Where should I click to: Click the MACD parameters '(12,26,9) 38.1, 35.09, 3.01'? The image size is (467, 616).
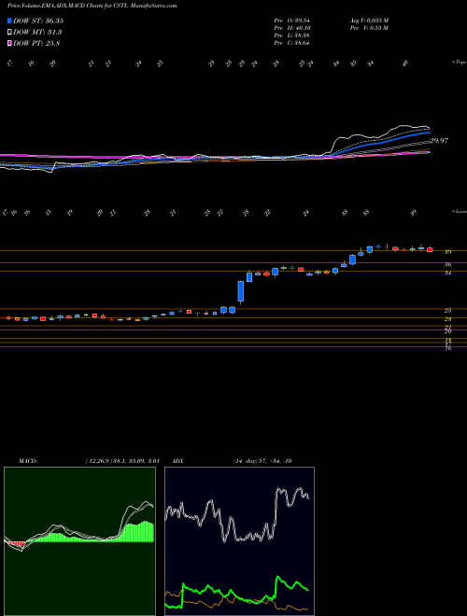(x=122, y=461)
